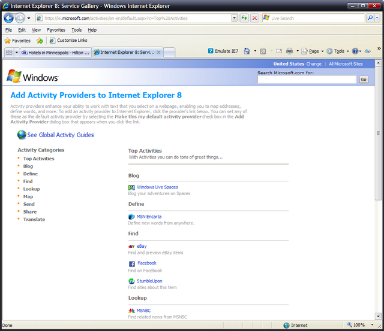The image size is (384, 331).
Task: Select the Map category
Action: [28, 197]
